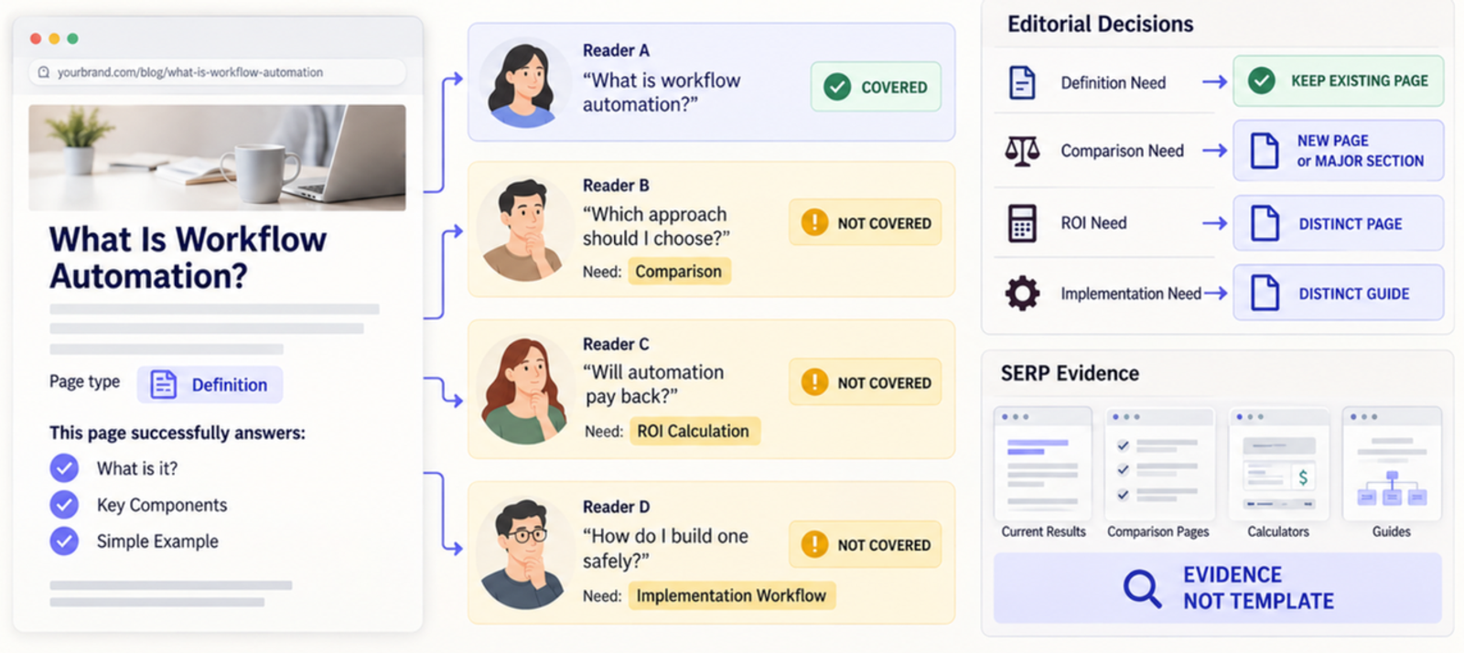This screenshot has height=653, width=1464.
Task: Click the Definition page type badge
Action: [x=210, y=385]
